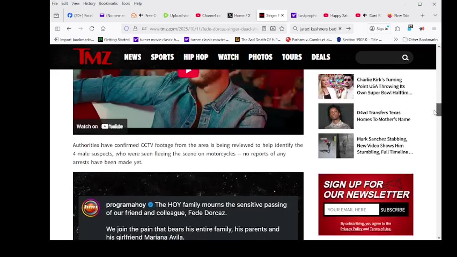Sign in to Firefox account
This screenshot has width=457, height=257.
point(379,29)
